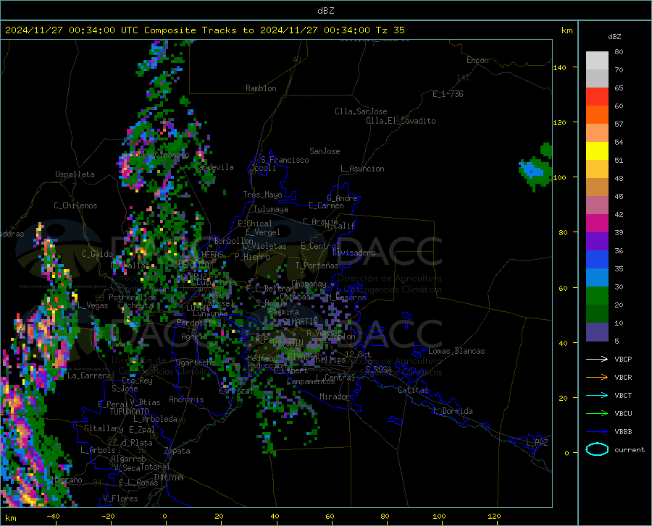Click the '120' tick on horizontal axis
This screenshot has height=526, width=652.
[x=494, y=517]
